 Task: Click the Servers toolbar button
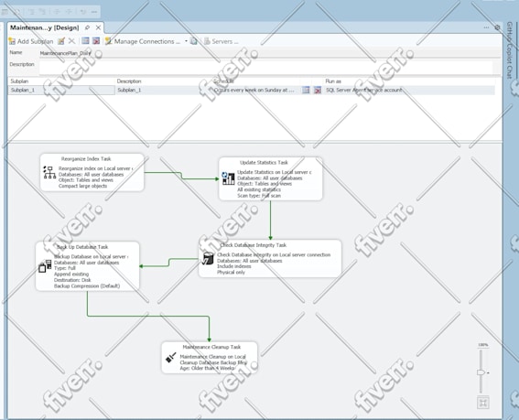tap(221, 41)
